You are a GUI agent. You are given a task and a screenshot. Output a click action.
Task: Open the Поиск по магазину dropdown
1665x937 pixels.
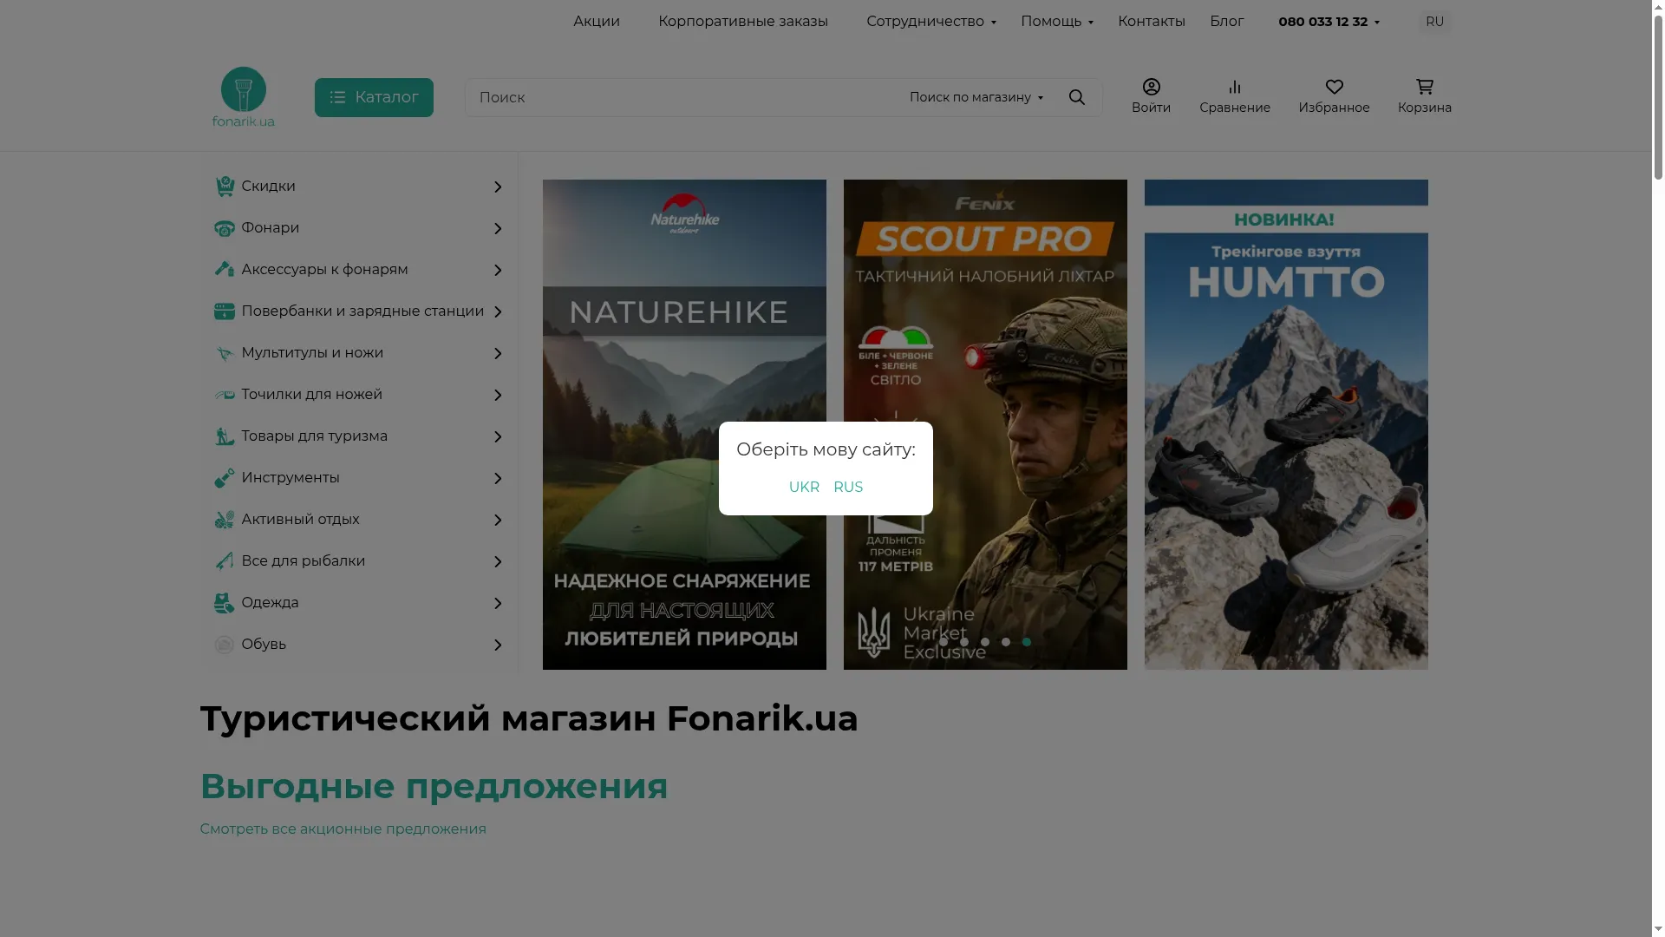click(x=976, y=97)
